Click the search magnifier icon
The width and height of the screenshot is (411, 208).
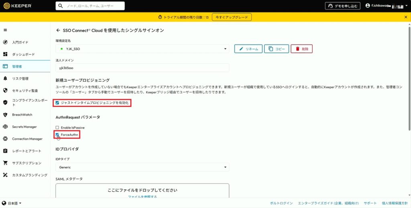tap(61, 6)
